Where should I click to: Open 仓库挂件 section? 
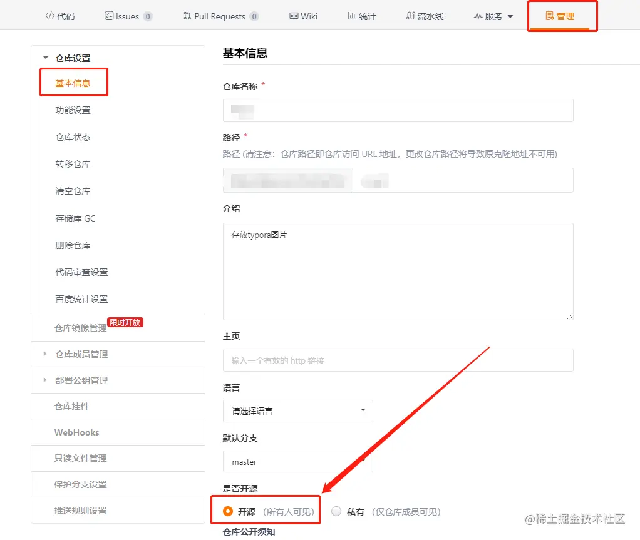click(71, 406)
